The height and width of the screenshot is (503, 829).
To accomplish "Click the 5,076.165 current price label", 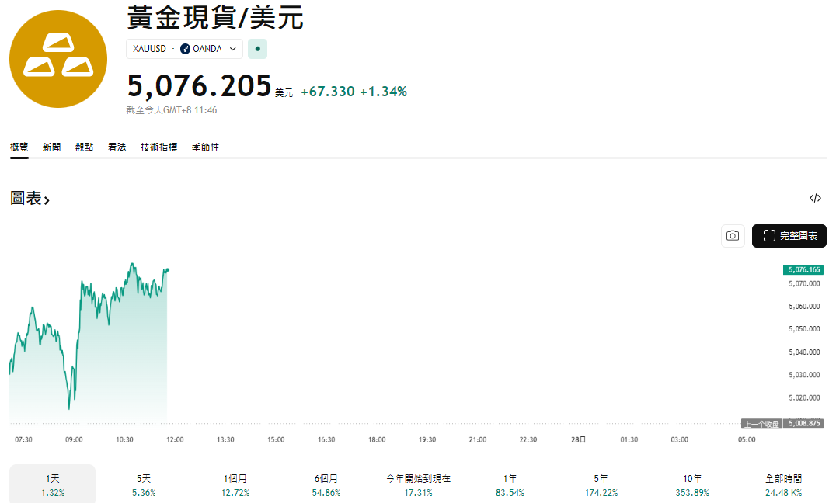I will (803, 269).
